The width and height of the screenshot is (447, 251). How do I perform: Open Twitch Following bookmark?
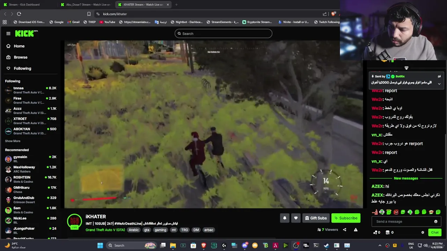click(x=327, y=22)
